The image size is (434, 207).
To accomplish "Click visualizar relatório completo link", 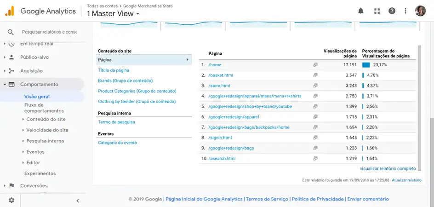I will pos(388,168).
